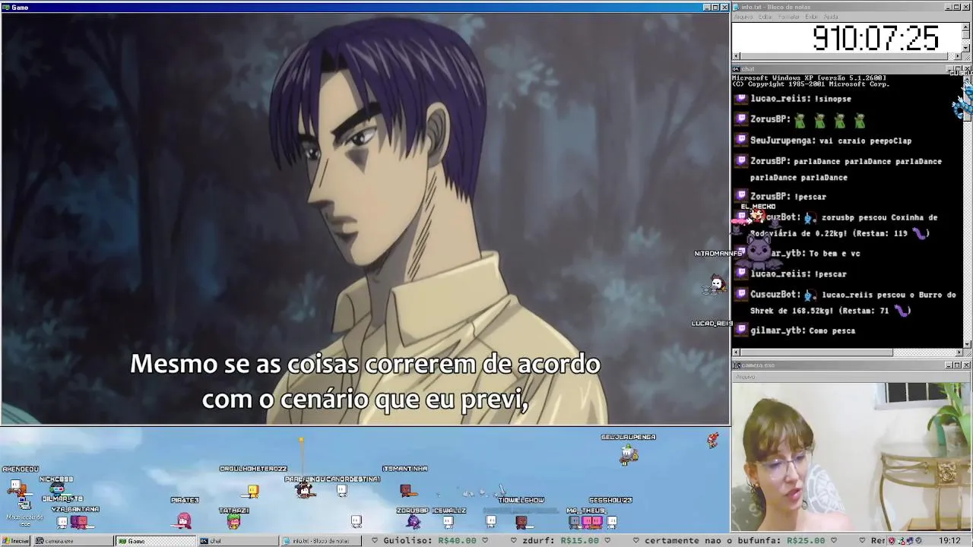Open the Arquivo menu in Bloco de notas
Image resolution: width=973 pixels, height=547 pixels.
coord(743,17)
